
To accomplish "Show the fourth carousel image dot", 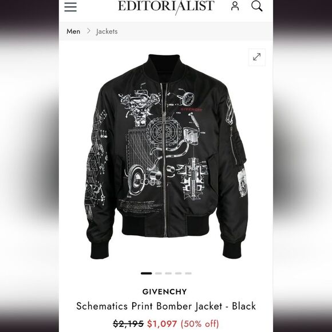I will click(178, 274).
